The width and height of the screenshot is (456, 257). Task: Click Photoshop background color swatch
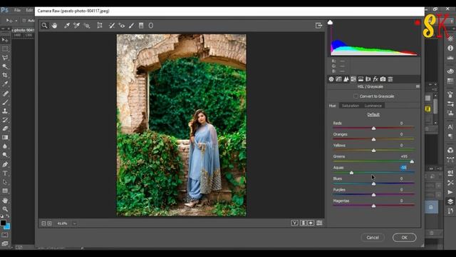pos(7,226)
